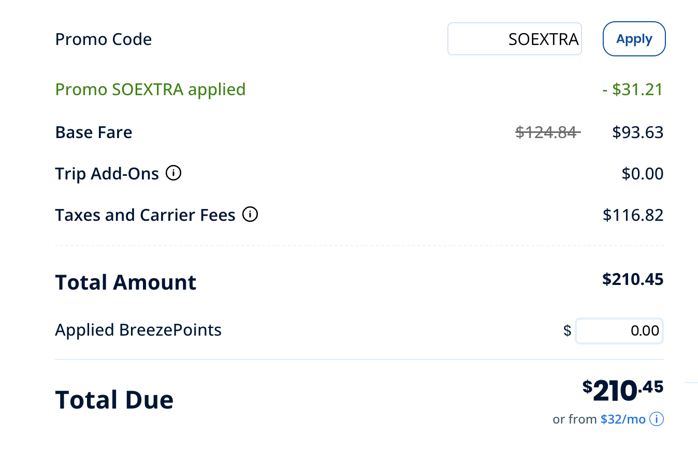Focus the Promo Code input field
Screen dimensions: 698x452
click(x=514, y=39)
